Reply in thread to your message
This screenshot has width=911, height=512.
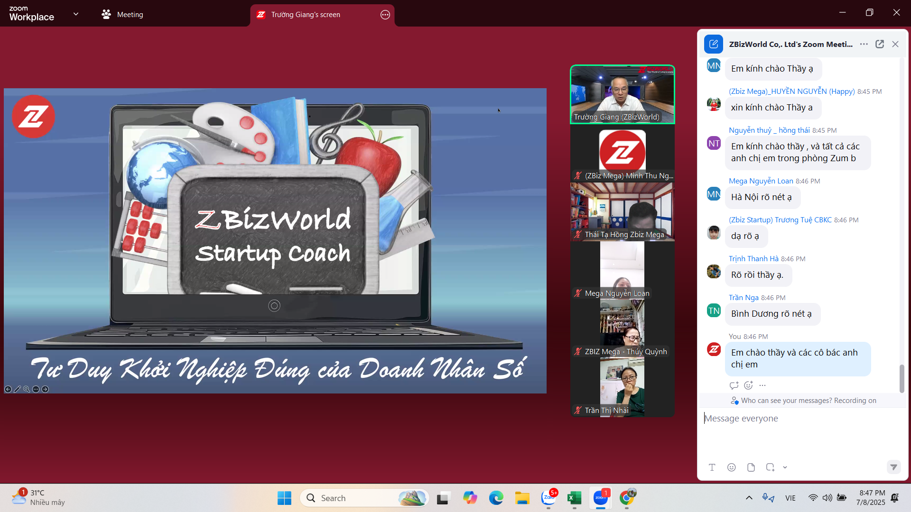pyautogui.click(x=734, y=385)
